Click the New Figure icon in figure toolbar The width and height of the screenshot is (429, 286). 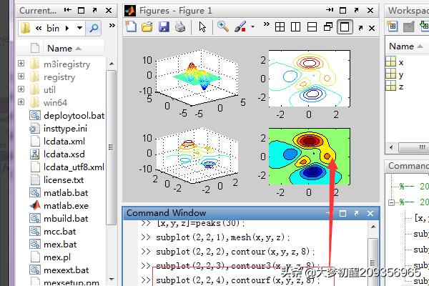[131, 27]
